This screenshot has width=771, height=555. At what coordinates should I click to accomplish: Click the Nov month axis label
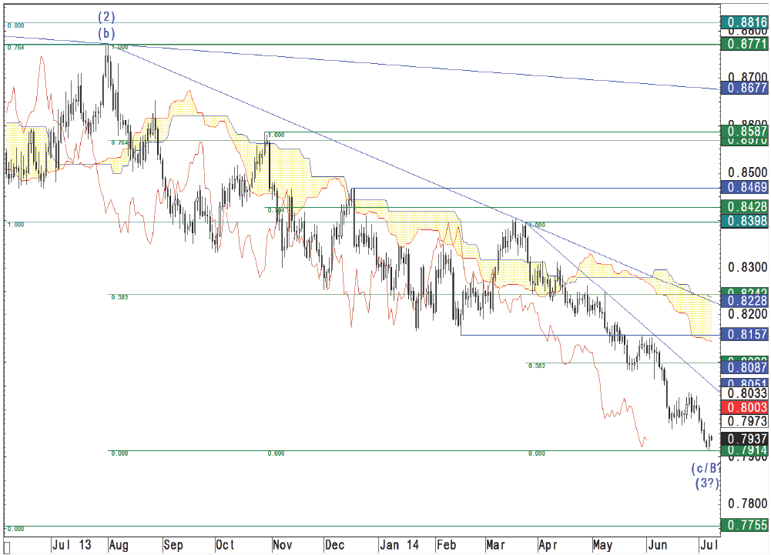click(x=283, y=545)
